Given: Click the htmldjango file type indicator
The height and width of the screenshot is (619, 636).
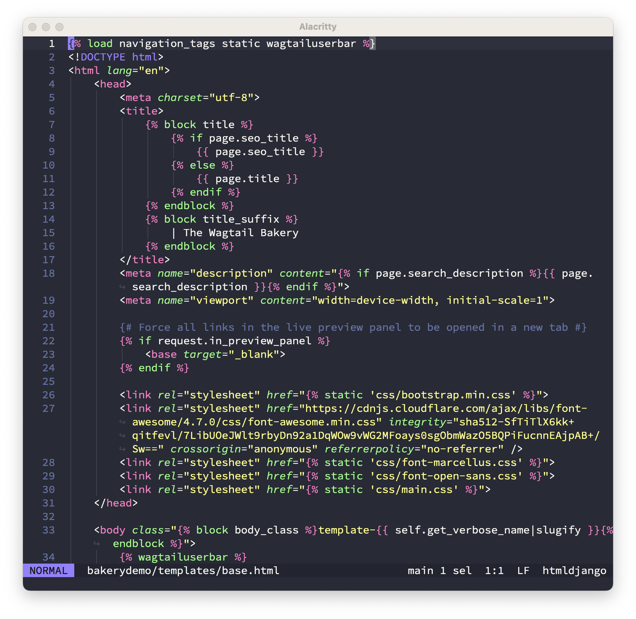Looking at the screenshot, I should [x=574, y=571].
